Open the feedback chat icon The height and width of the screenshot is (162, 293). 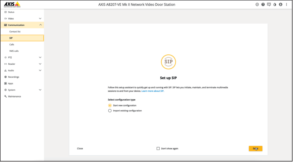point(269,4)
